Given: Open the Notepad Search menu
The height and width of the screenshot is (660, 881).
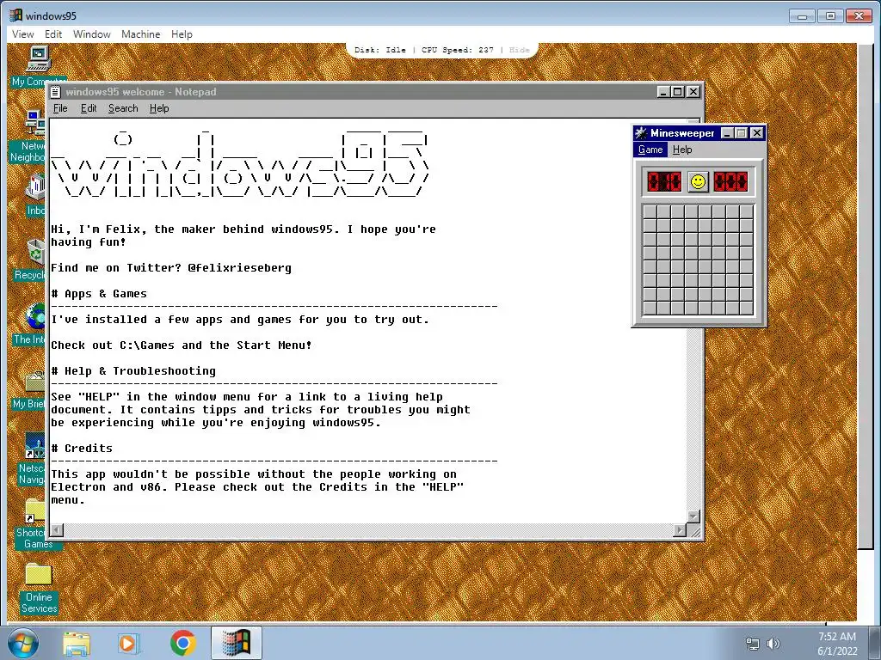Looking at the screenshot, I should point(123,108).
